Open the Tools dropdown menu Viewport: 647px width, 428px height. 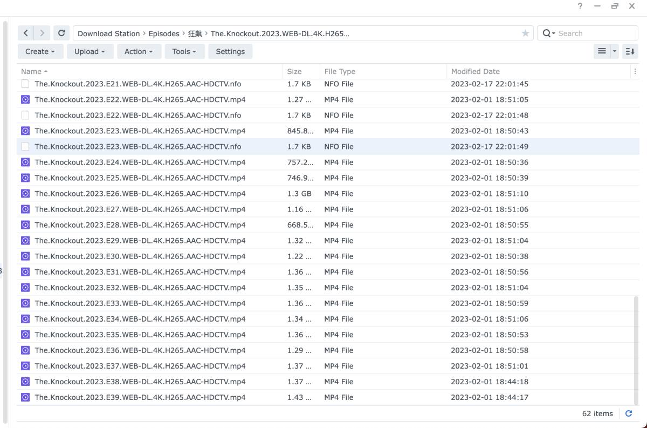(184, 51)
